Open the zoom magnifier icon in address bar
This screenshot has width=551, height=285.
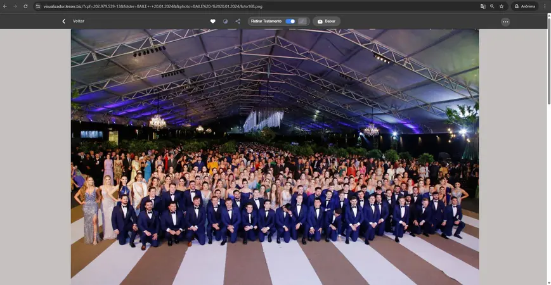(492, 6)
